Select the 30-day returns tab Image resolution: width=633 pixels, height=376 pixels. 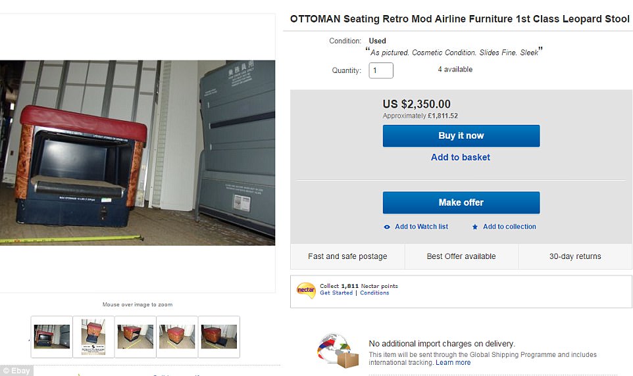coord(575,256)
